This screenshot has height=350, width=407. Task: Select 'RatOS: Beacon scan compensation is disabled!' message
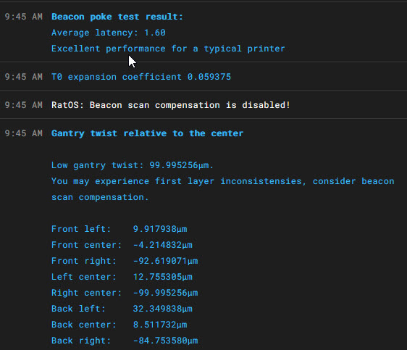tap(171, 105)
